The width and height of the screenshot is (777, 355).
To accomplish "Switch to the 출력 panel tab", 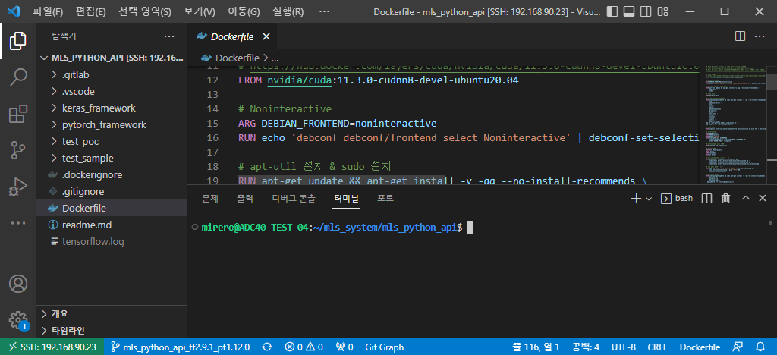I will (245, 199).
